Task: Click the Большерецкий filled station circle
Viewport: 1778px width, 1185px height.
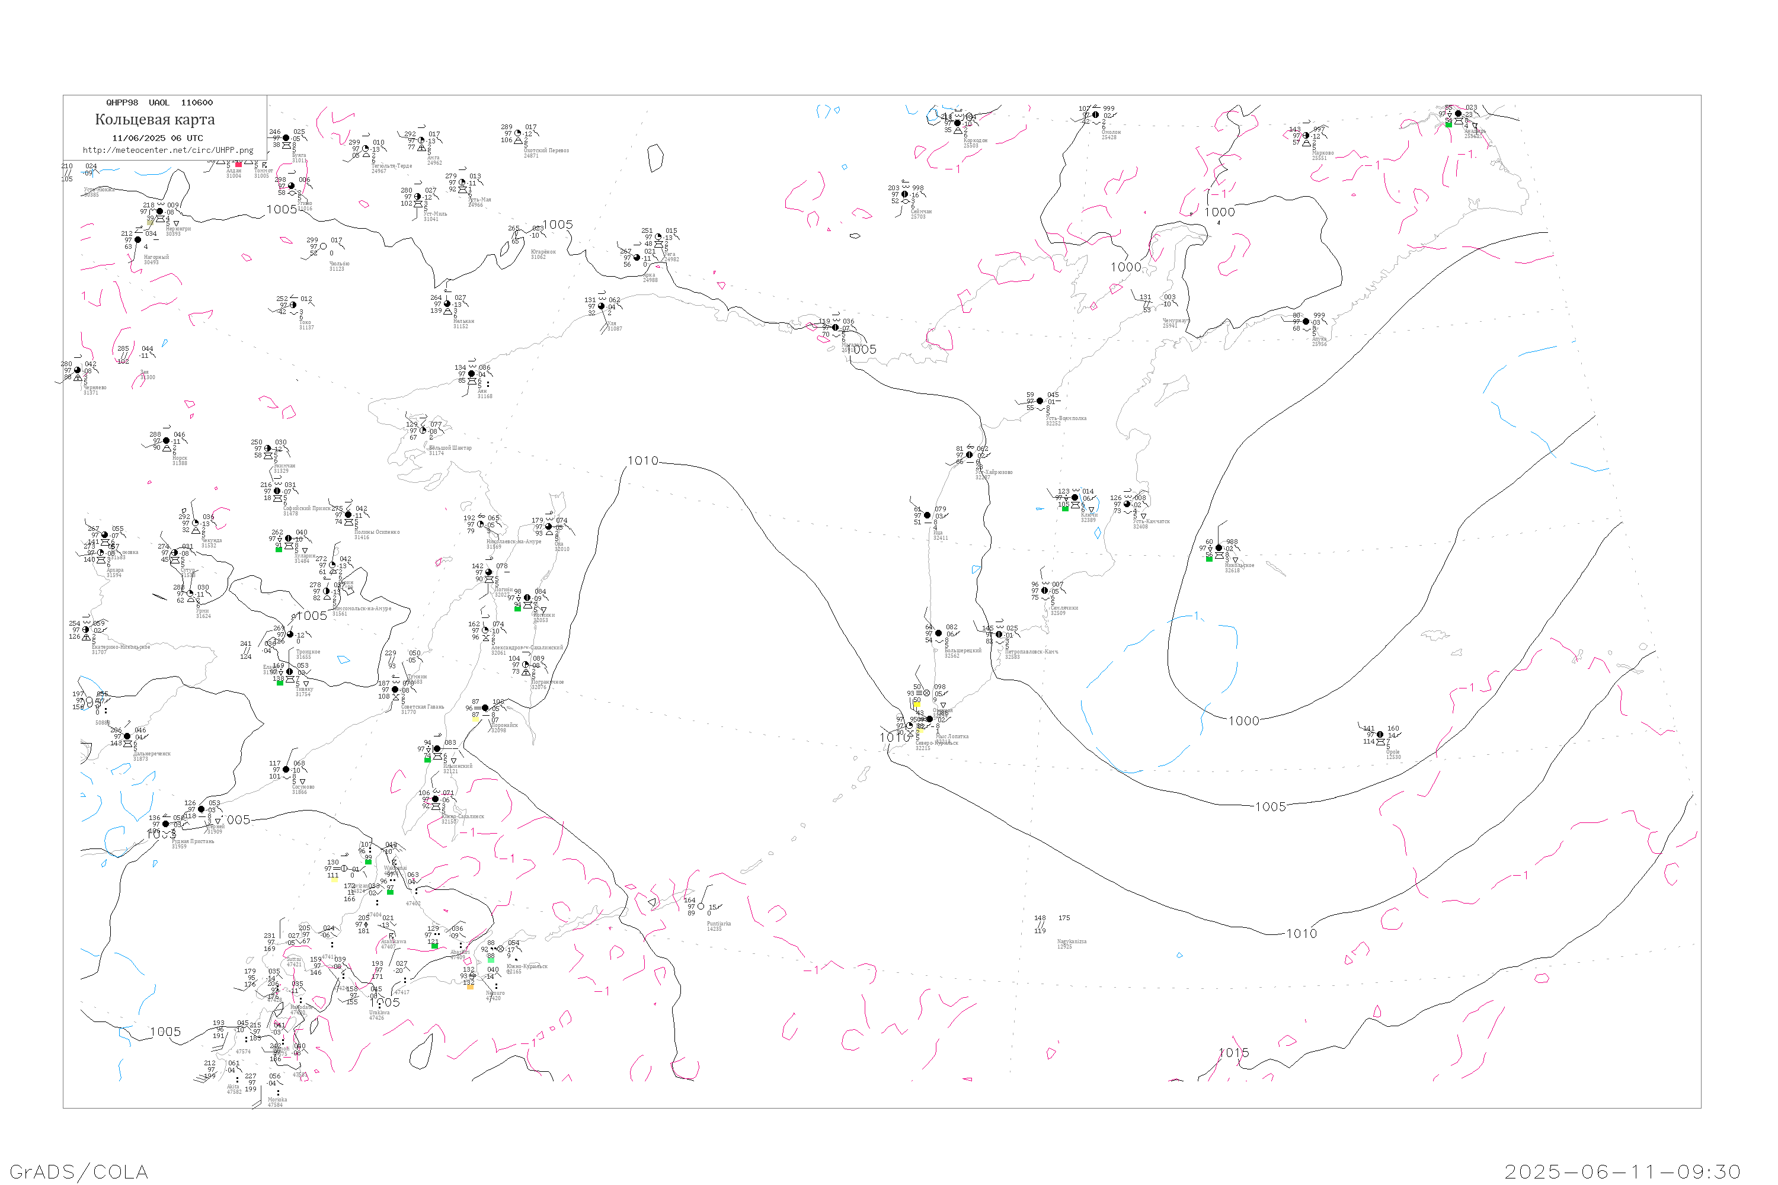Action: [x=939, y=633]
